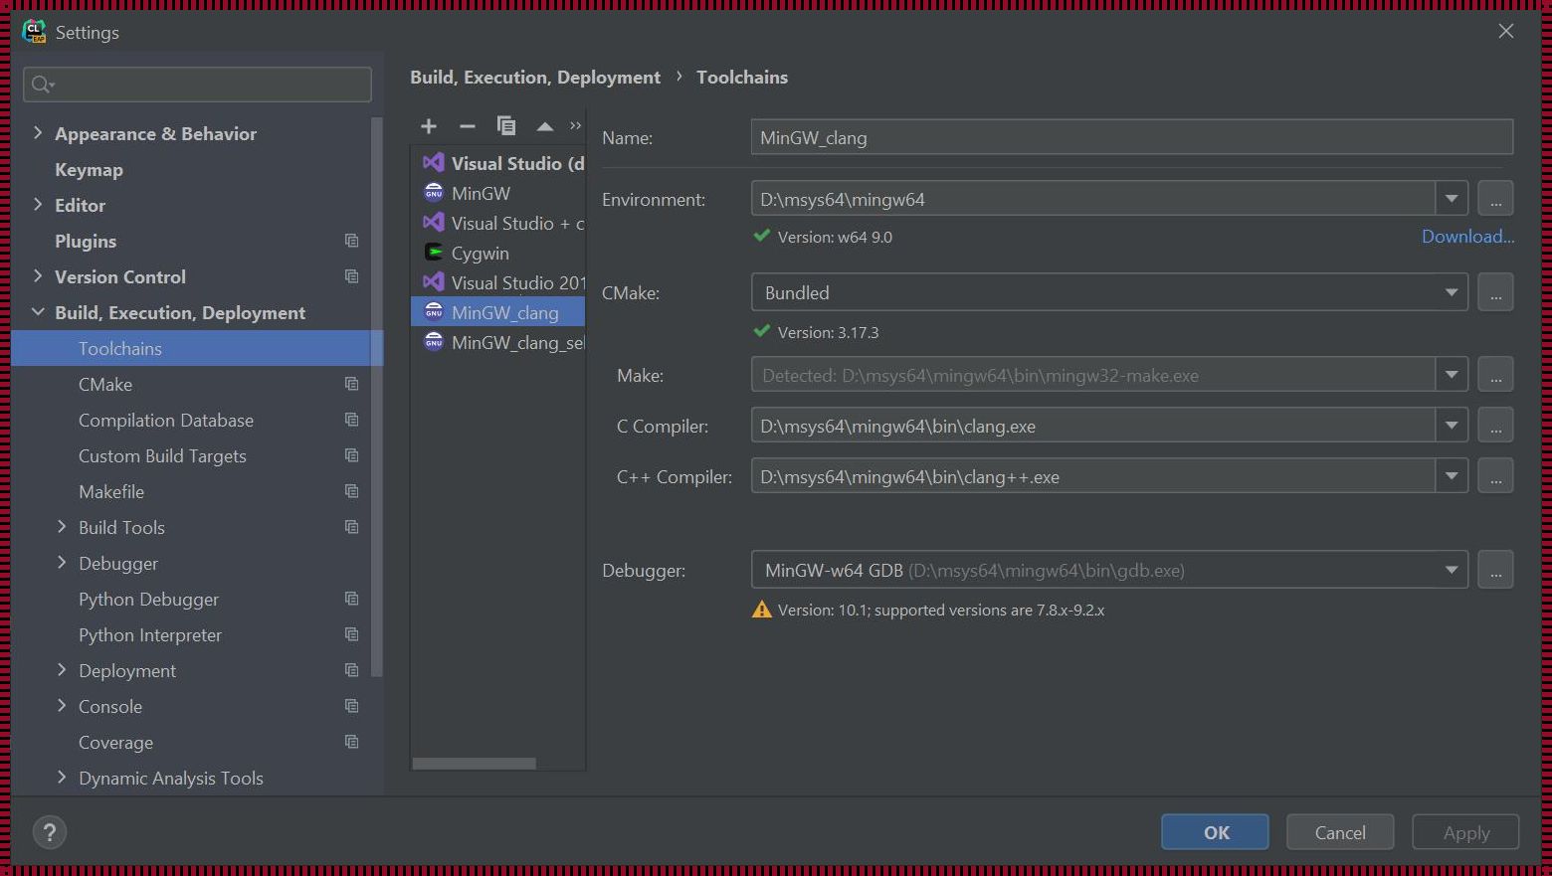Click the Build, Execution, Deployment breadcrumb
This screenshot has width=1552, height=876.
[x=535, y=77]
